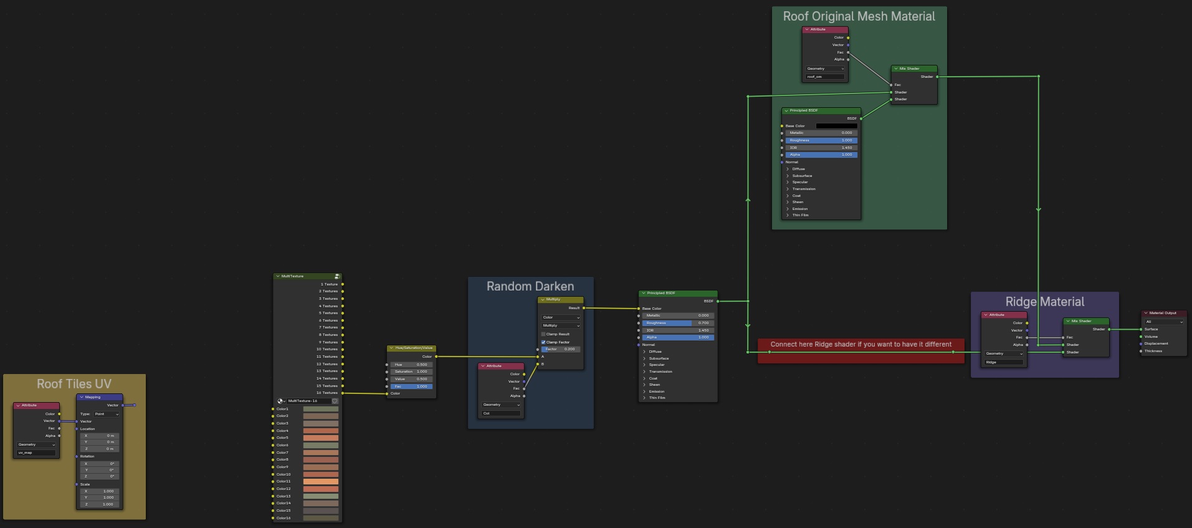Disable the Clamp Factor checkbox
Image resolution: width=1192 pixels, height=528 pixels.
tap(543, 342)
